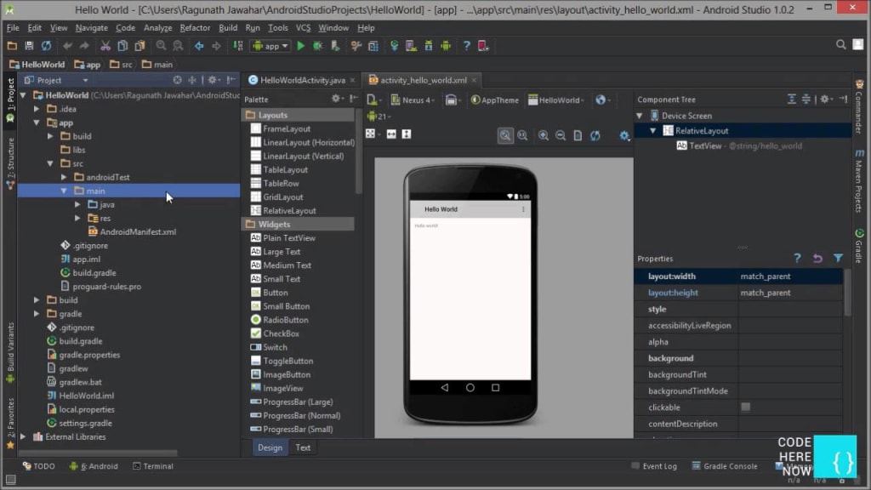
Task: Switch to HelloWorldActivity.java tab
Action: (x=302, y=80)
